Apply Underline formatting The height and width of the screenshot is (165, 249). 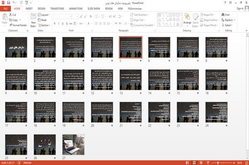point(63,24)
